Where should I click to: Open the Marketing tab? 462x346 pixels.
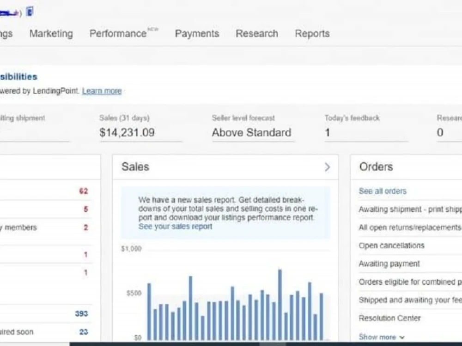point(51,34)
